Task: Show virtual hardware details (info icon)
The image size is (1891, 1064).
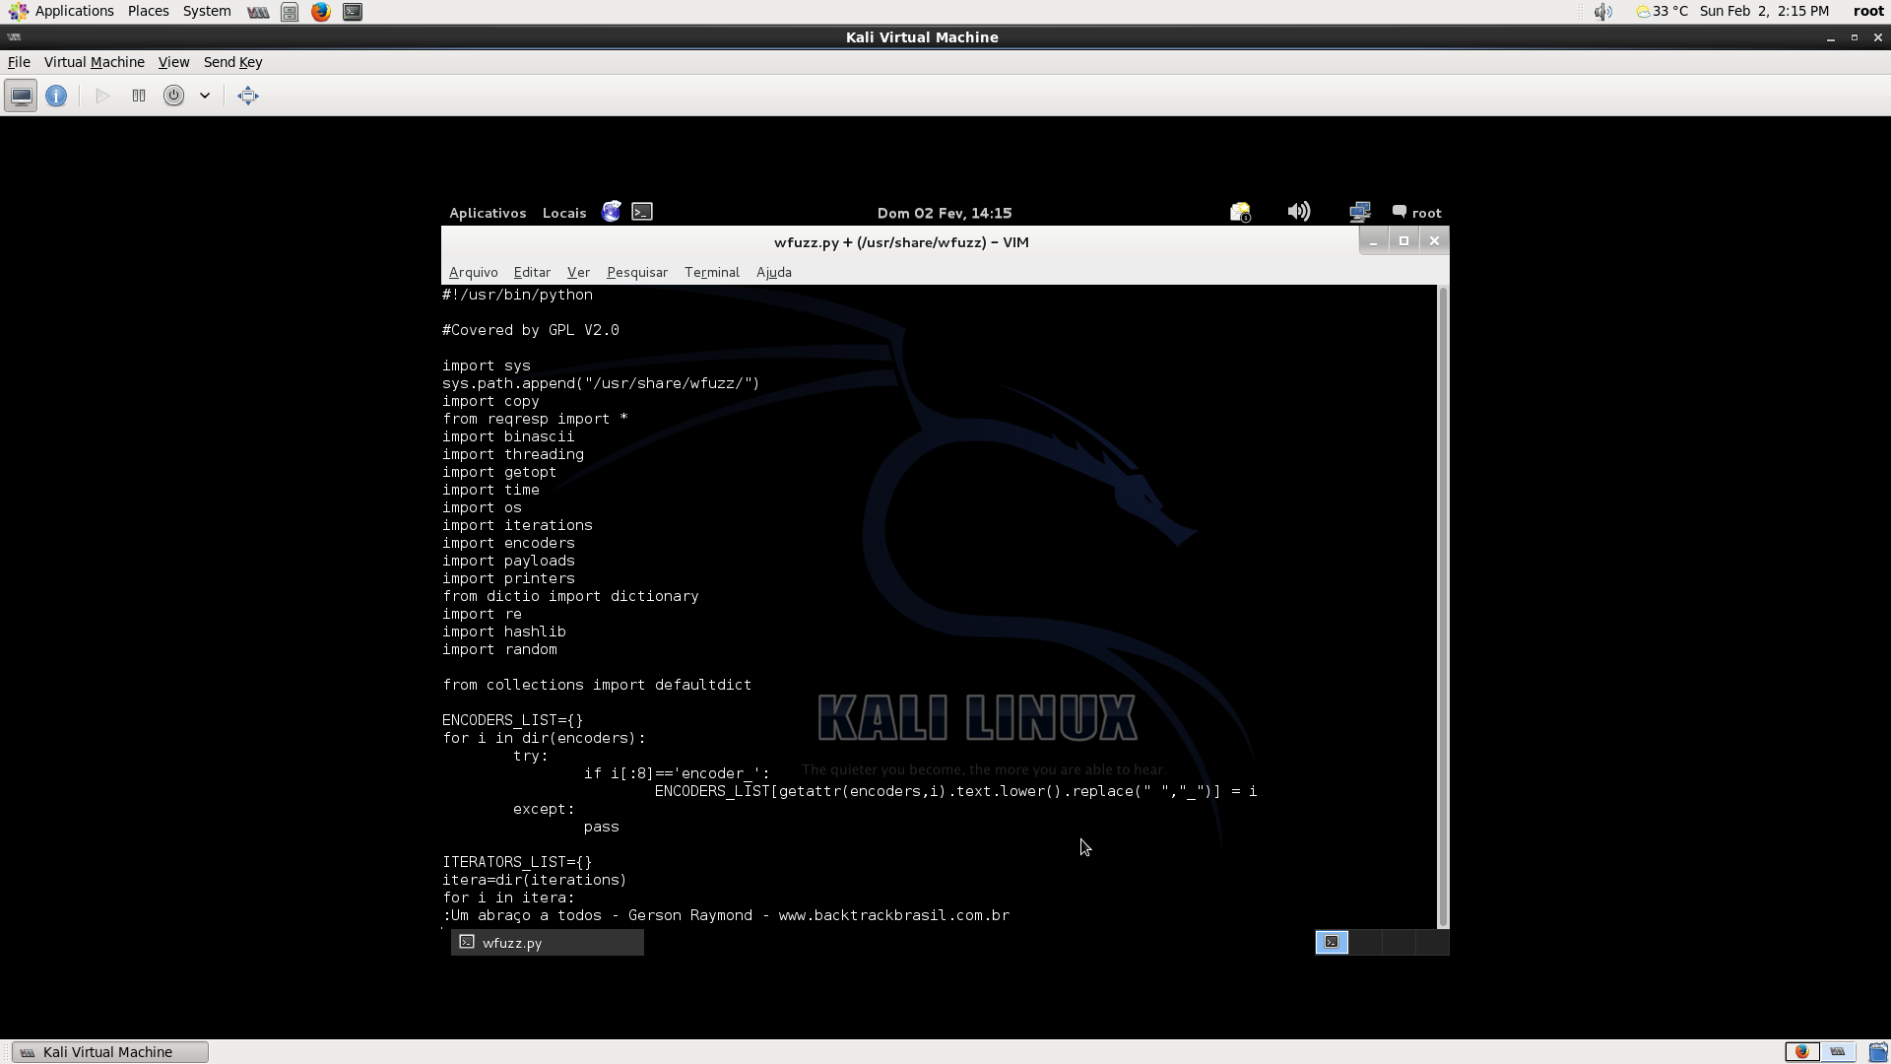Action: (56, 96)
